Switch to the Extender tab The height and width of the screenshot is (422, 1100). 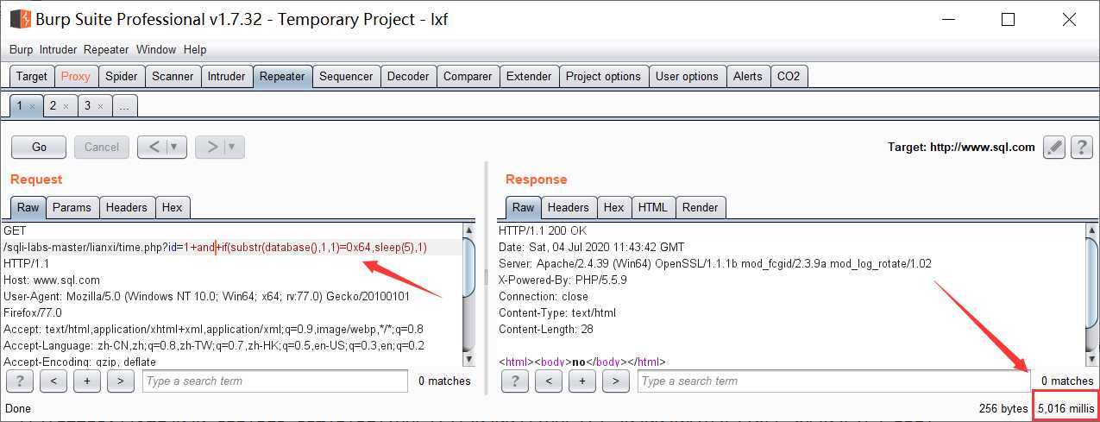[529, 76]
